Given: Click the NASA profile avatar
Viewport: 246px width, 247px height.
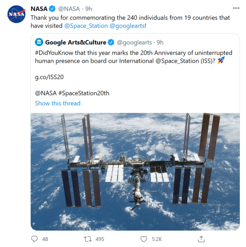Looking at the screenshot, I should coord(17,14).
